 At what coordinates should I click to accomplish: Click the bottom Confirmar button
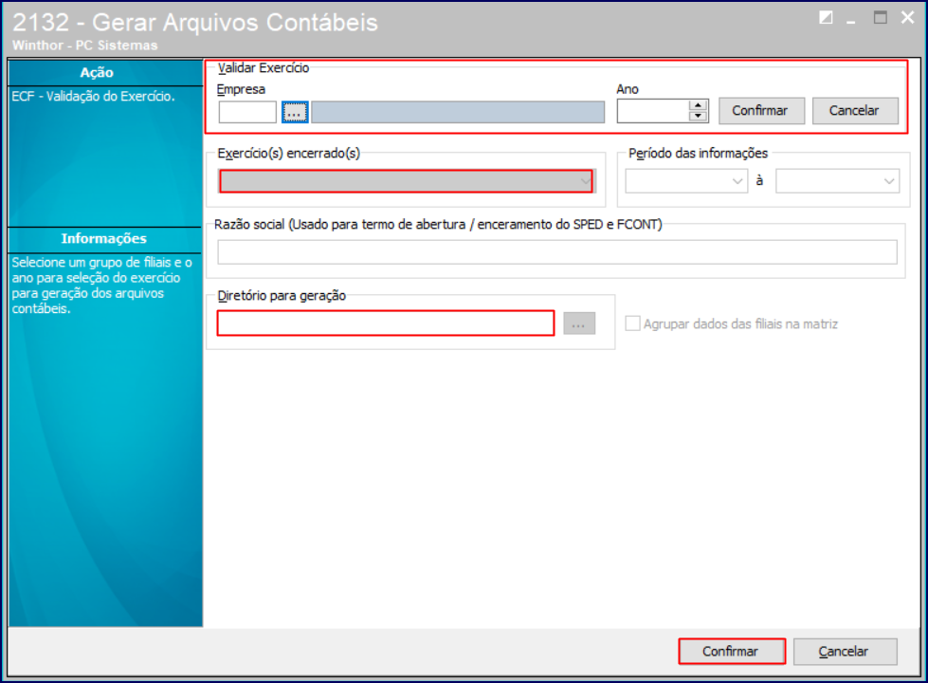coord(732,652)
